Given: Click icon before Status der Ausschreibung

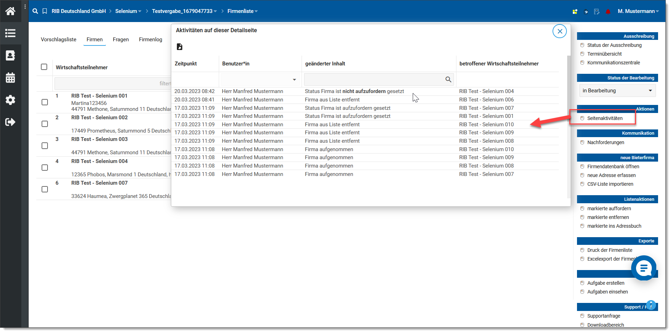Looking at the screenshot, I should coord(582,45).
